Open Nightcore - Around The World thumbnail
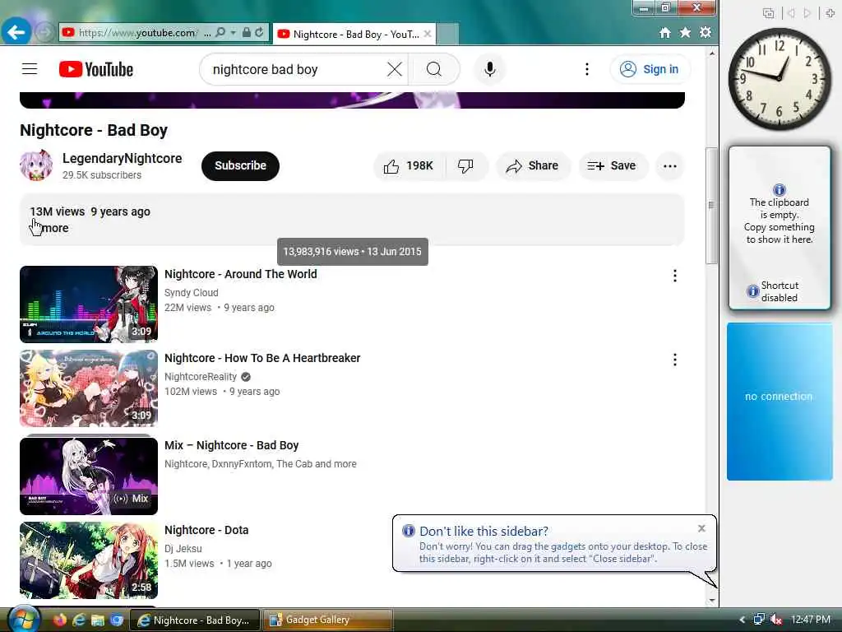This screenshot has height=632, width=842. click(89, 304)
